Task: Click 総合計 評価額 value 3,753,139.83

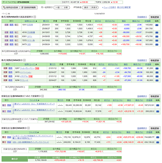Action: coord(41,160)
